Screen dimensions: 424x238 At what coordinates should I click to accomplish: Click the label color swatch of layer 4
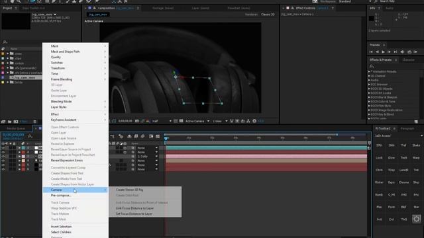(24, 161)
